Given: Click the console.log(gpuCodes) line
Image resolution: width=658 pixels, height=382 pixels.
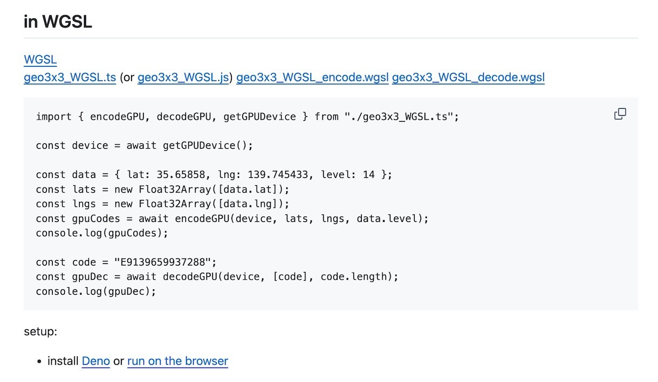Looking at the screenshot, I should click(x=102, y=233).
